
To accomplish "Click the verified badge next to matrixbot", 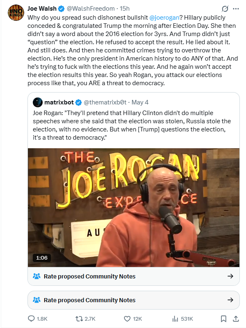I will pos(78,102).
